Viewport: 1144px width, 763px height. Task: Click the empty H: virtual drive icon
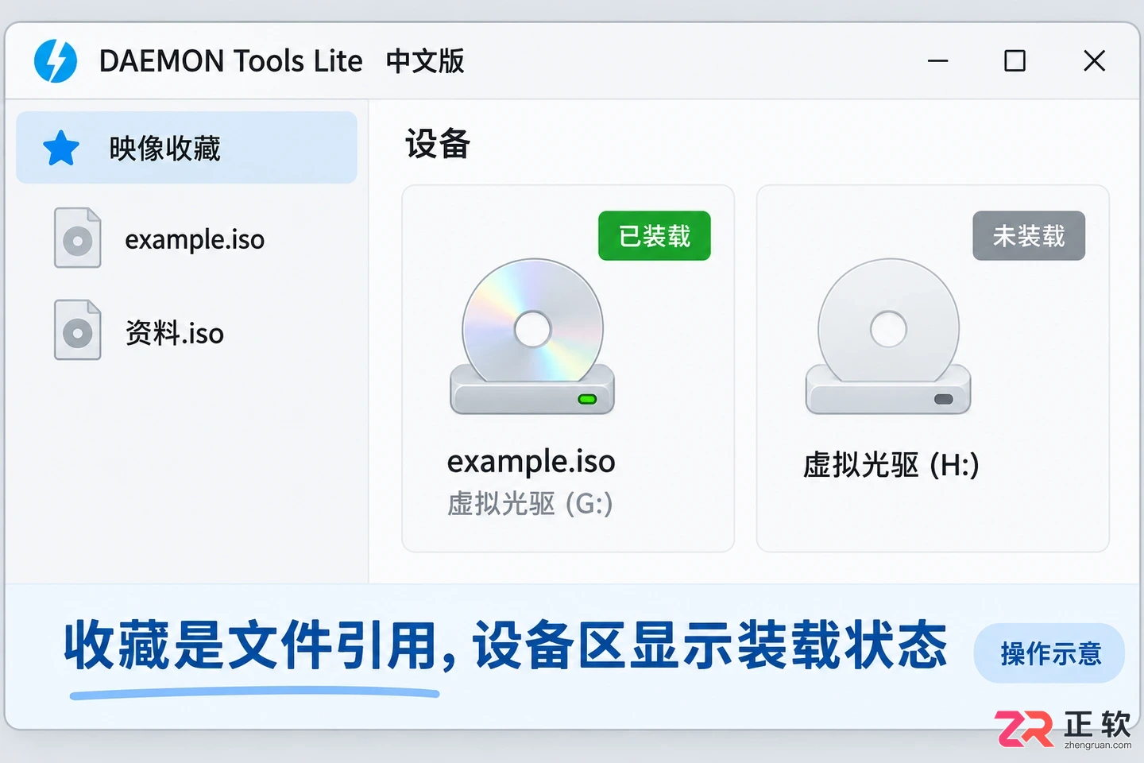click(888, 336)
